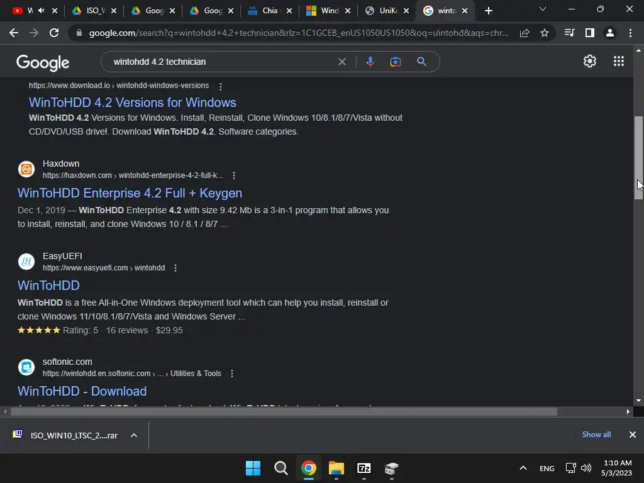Close the downloads bar
The image size is (644, 483).
click(633, 435)
